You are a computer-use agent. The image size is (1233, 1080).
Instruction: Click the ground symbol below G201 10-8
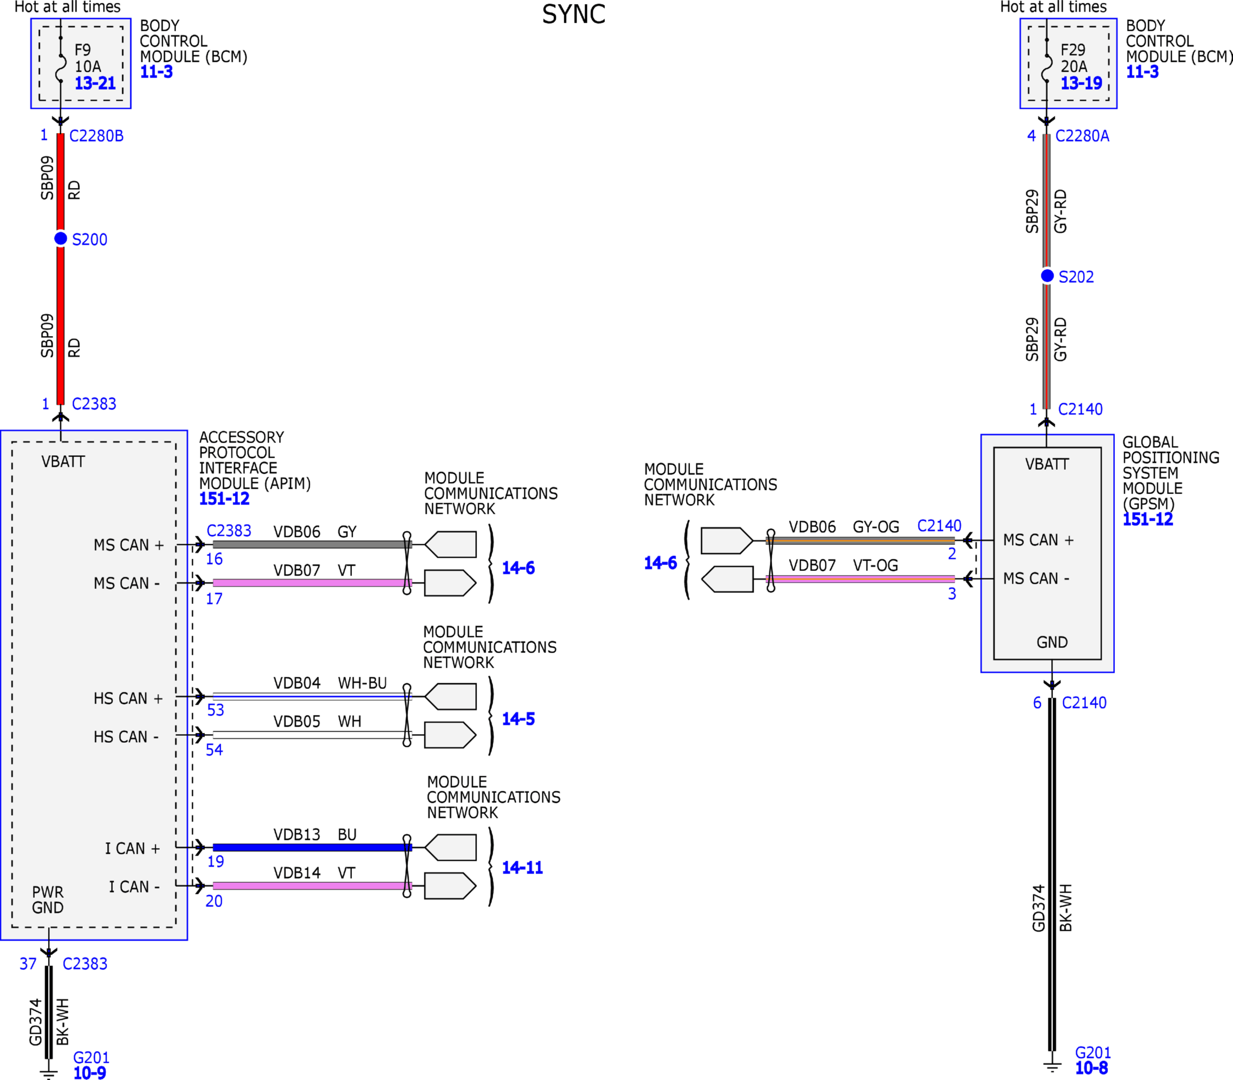[1052, 1068]
